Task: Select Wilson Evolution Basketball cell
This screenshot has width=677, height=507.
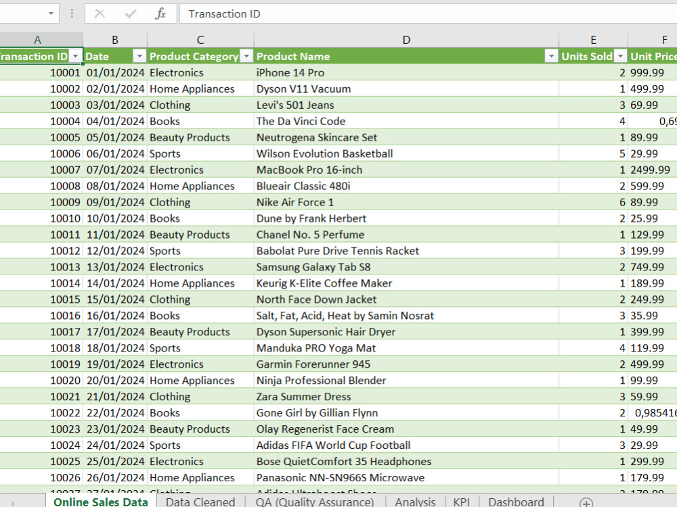Action: pos(406,153)
